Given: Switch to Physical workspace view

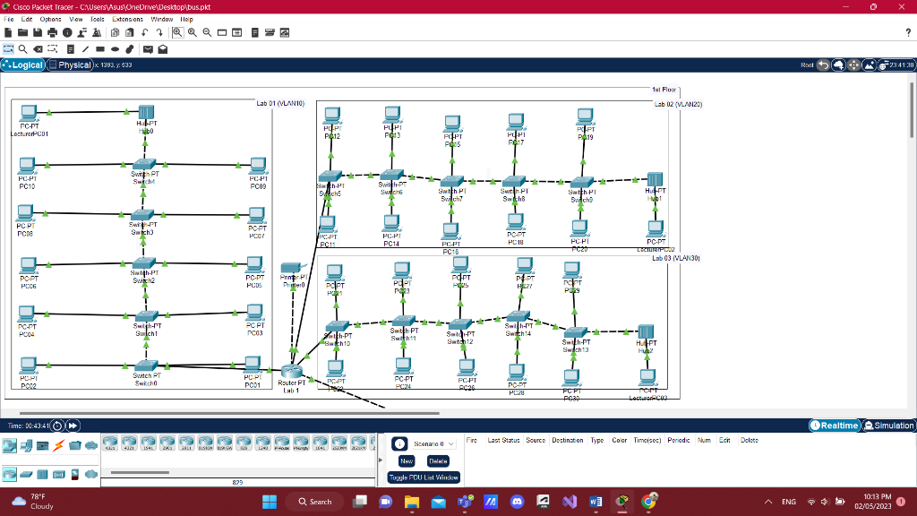Looking at the screenshot, I should [x=70, y=64].
